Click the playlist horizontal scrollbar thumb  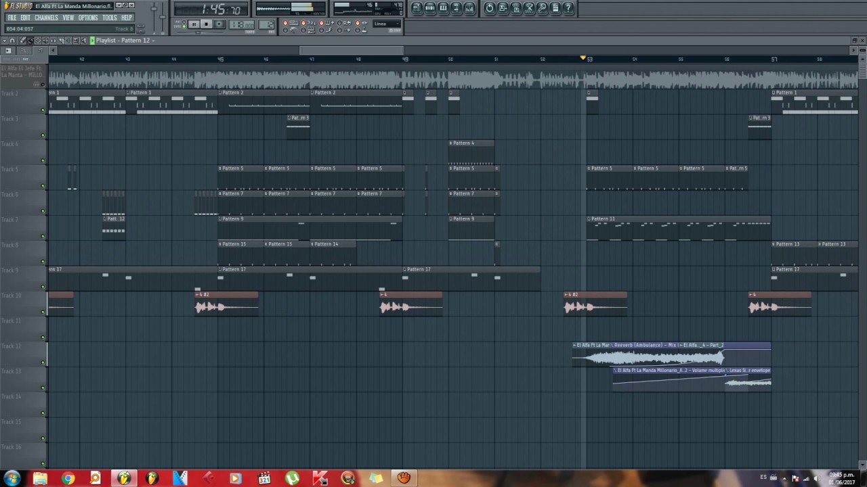click(x=352, y=50)
